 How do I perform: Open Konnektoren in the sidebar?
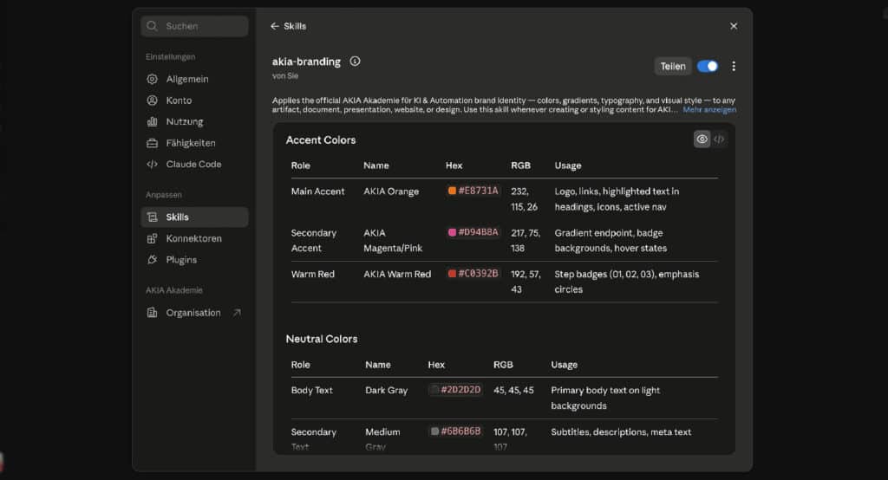(x=194, y=239)
